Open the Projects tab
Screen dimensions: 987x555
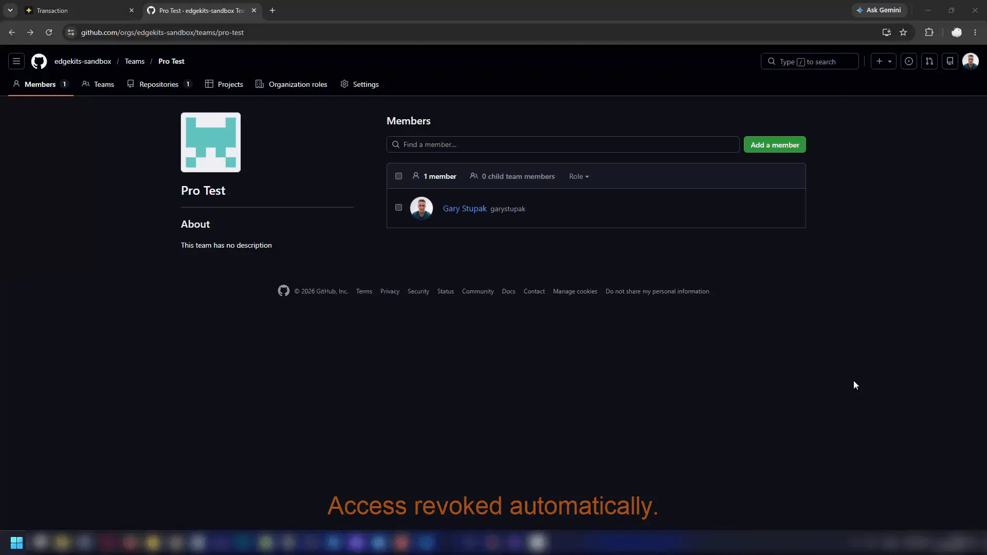(x=224, y=84)
